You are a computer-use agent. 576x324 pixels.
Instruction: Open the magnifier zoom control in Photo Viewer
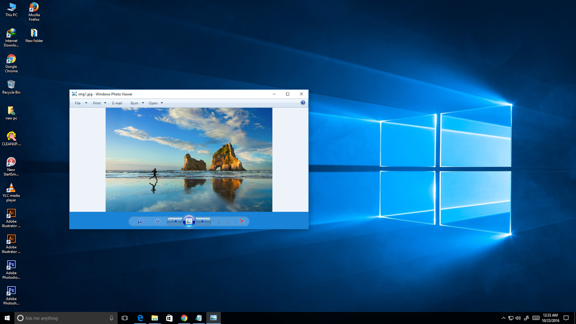click(x=141, y=221)
